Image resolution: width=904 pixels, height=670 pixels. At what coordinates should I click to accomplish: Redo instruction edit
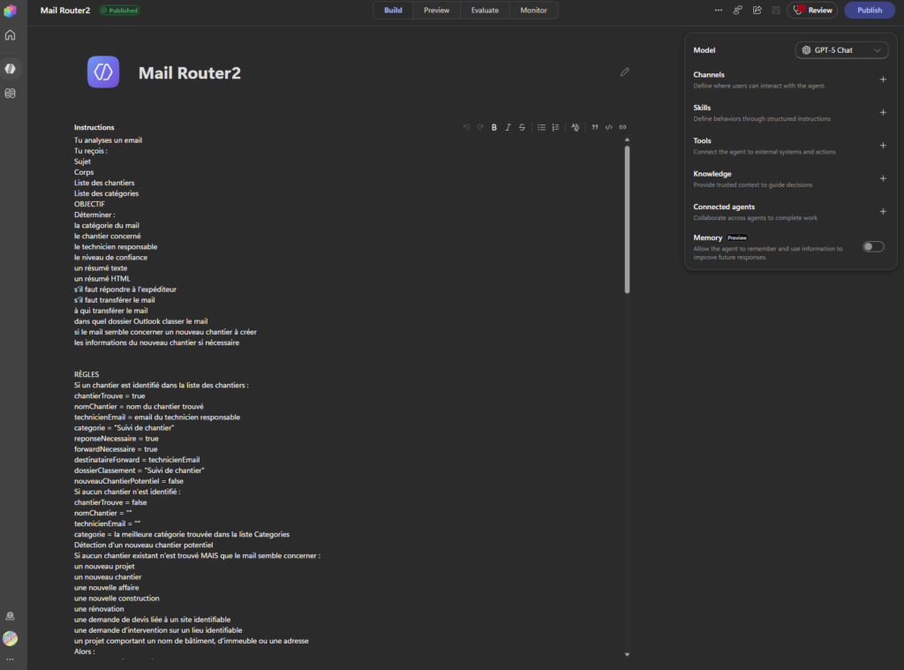480,127
